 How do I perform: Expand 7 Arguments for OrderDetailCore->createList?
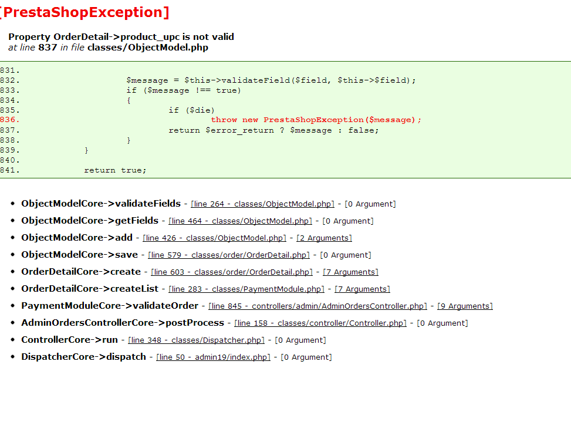362,289
